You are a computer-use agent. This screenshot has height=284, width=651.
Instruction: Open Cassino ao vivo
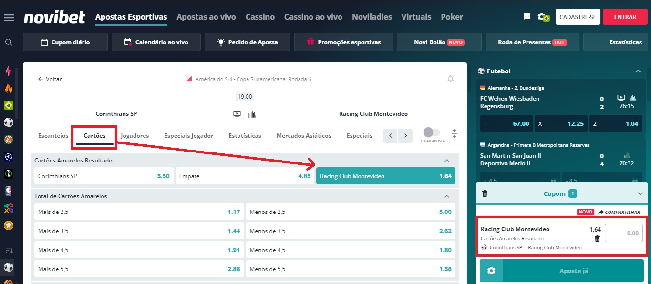(x=313, y=17)
